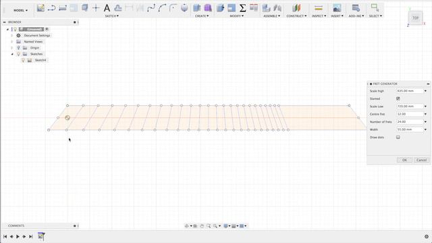Open Centre fret dropdown arrow

click(425, 114)
